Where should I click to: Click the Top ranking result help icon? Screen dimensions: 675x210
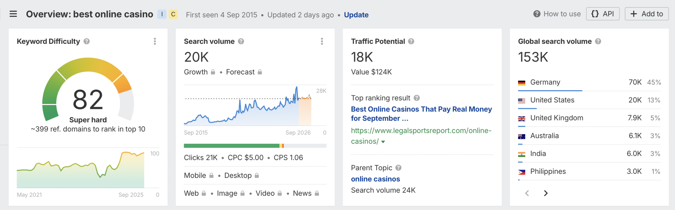tap(417, 98)
